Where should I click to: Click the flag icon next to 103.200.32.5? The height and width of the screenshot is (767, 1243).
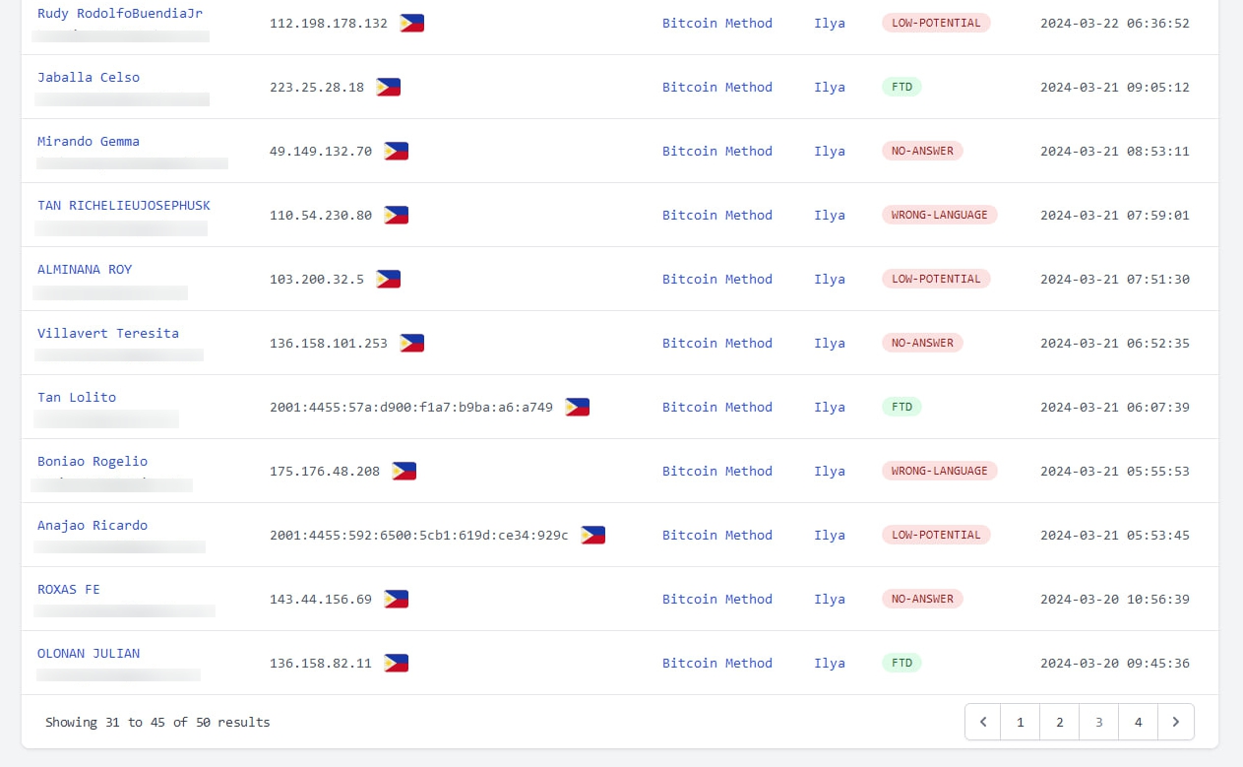[388, 279]
